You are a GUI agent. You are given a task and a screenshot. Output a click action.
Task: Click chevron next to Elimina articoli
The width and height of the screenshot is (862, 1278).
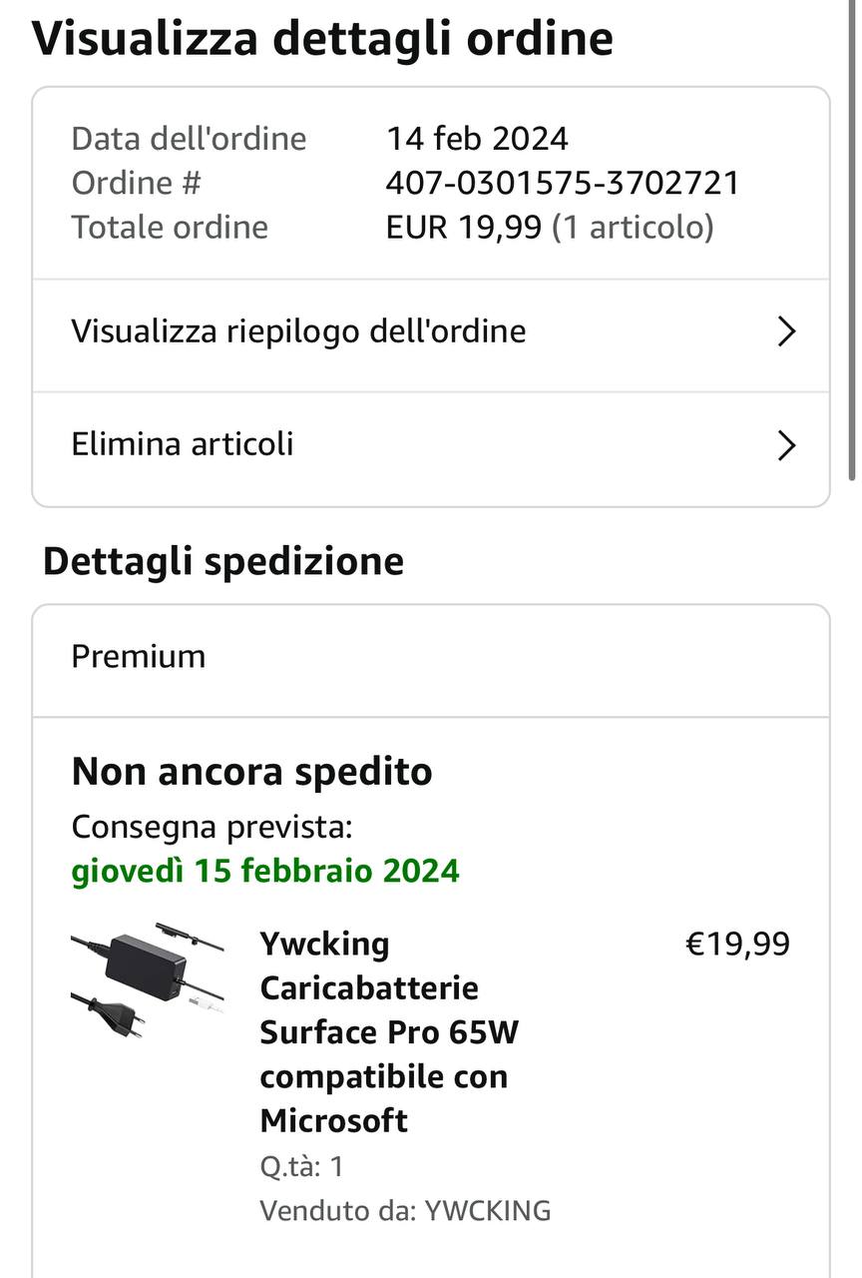pos(786,445)
